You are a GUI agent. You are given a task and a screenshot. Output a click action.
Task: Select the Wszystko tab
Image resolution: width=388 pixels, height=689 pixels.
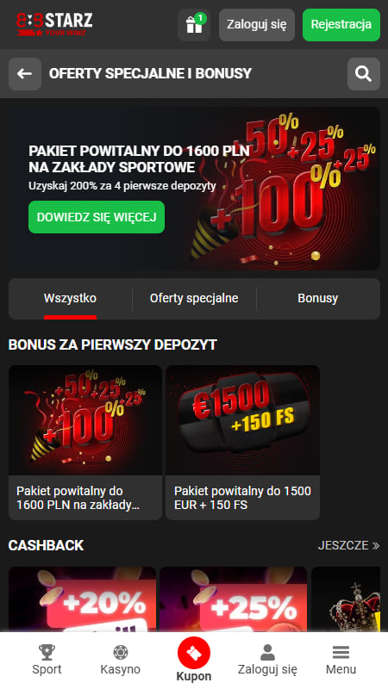tap(71, 298)
